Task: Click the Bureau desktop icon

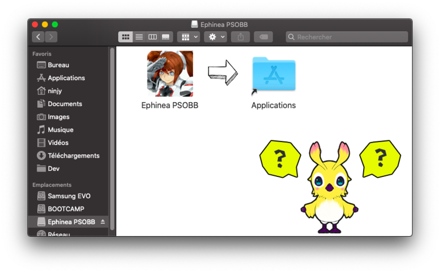Action: [41, 65]
